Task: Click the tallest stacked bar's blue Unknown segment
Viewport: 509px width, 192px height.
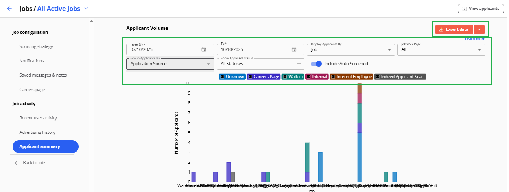Action: click(360, 157)
